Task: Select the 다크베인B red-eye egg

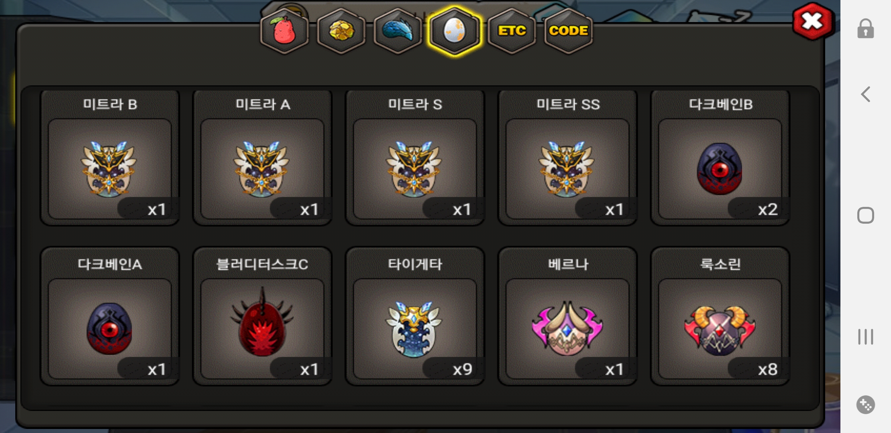Action: [x=720, y=158]
